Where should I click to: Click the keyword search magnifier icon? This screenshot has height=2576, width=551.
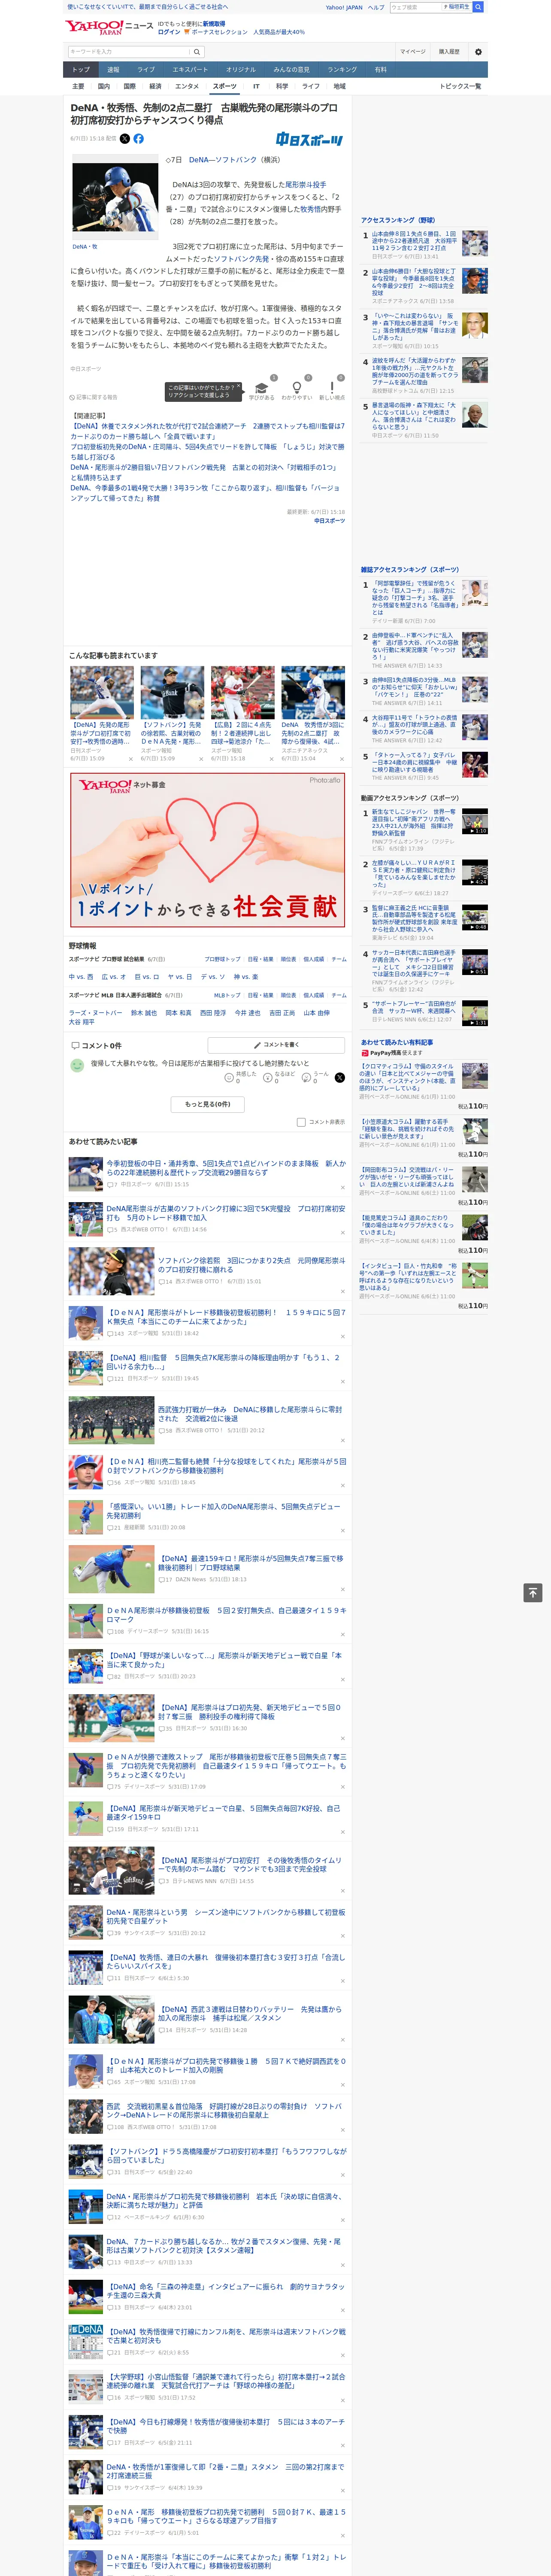pos(197,51)
